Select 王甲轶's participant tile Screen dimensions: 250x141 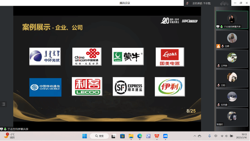pyautogui.click(x=232, y=59)
